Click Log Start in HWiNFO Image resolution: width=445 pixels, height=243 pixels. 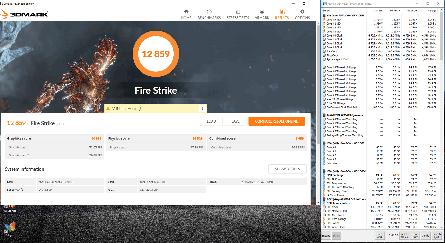(415, 236)
